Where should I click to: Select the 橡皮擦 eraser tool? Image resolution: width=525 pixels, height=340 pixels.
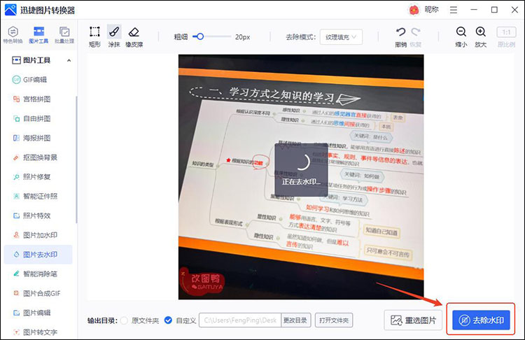pyautogui.click(x=134, y=35)
